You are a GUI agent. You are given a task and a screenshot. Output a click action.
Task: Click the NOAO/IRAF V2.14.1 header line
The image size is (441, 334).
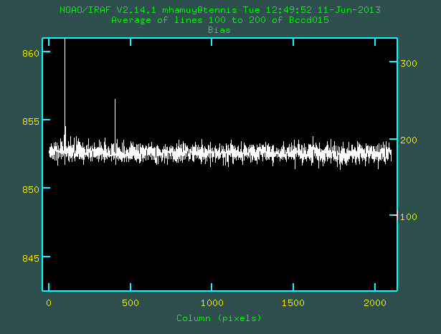(220, 10)
